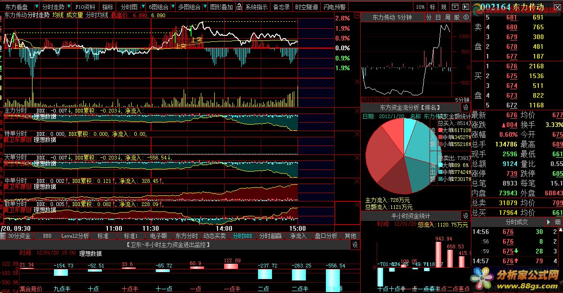Open the 分时图 dropdown arrow
This screenshot has height=293, width=563.
tap(142, 7)
